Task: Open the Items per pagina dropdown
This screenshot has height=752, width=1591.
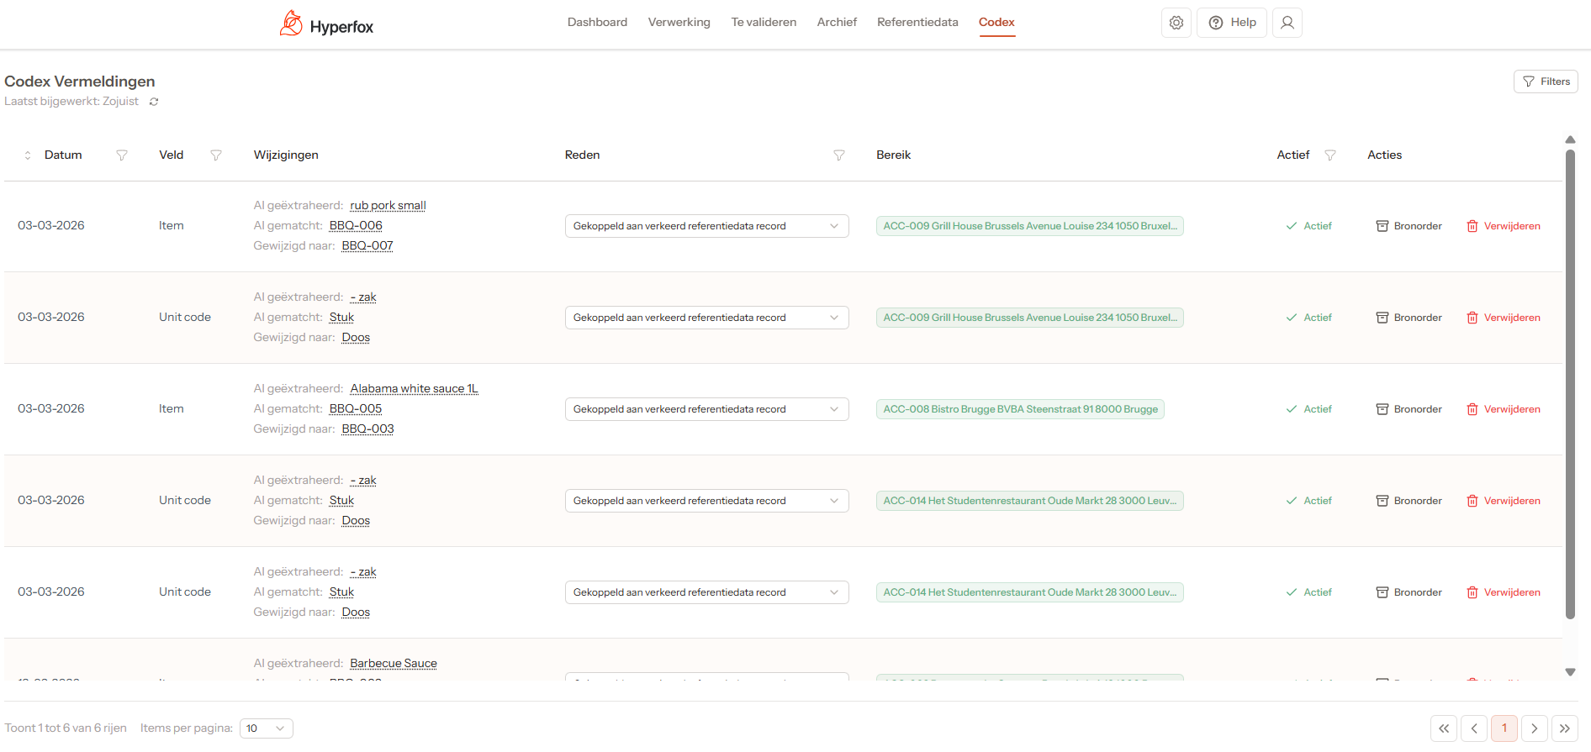Action: (x=266, y=728)
